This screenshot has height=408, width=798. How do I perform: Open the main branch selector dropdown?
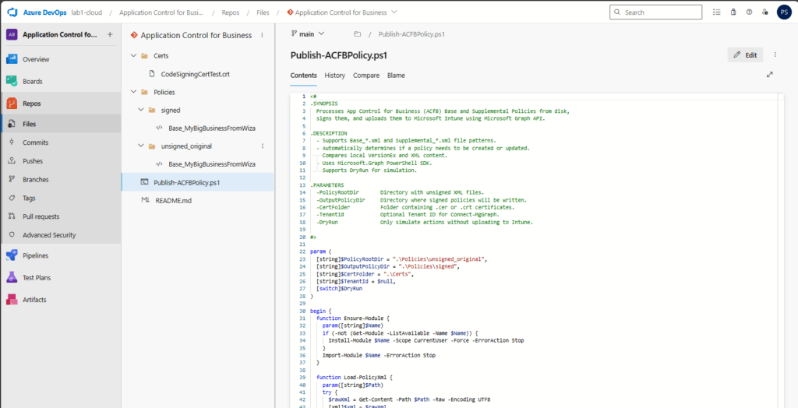pyautogui.click(x=308, y=34)
